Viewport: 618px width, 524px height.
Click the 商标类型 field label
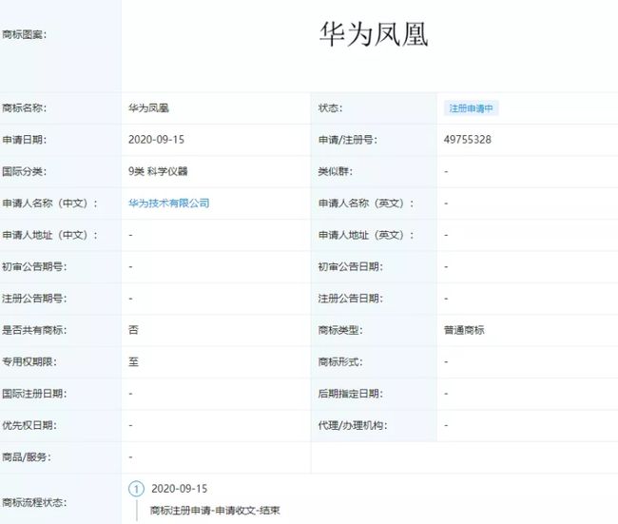(340, 330)
